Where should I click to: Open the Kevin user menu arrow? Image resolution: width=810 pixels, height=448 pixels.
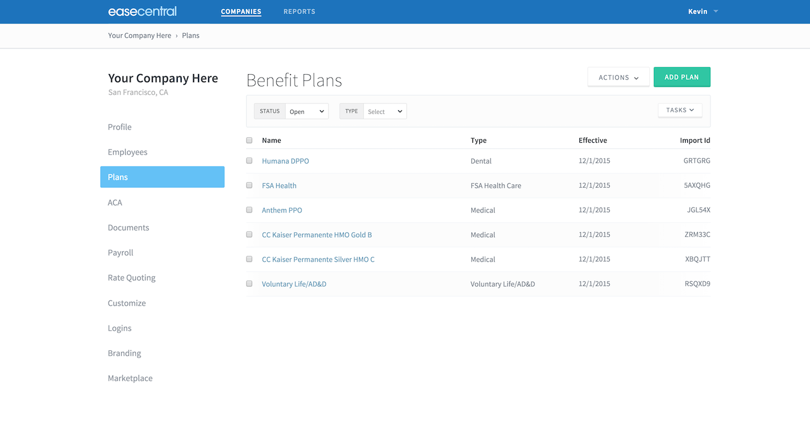coord(715,11)
